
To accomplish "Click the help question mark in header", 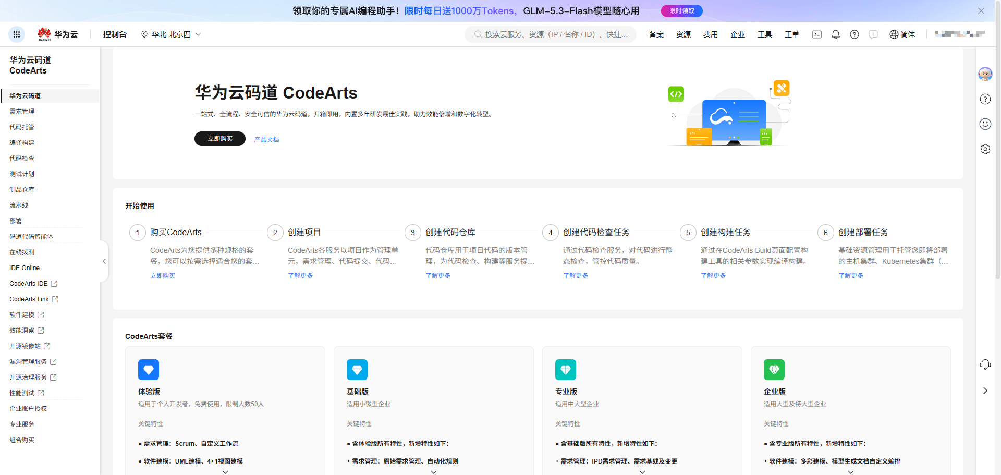I will [854, 34].
